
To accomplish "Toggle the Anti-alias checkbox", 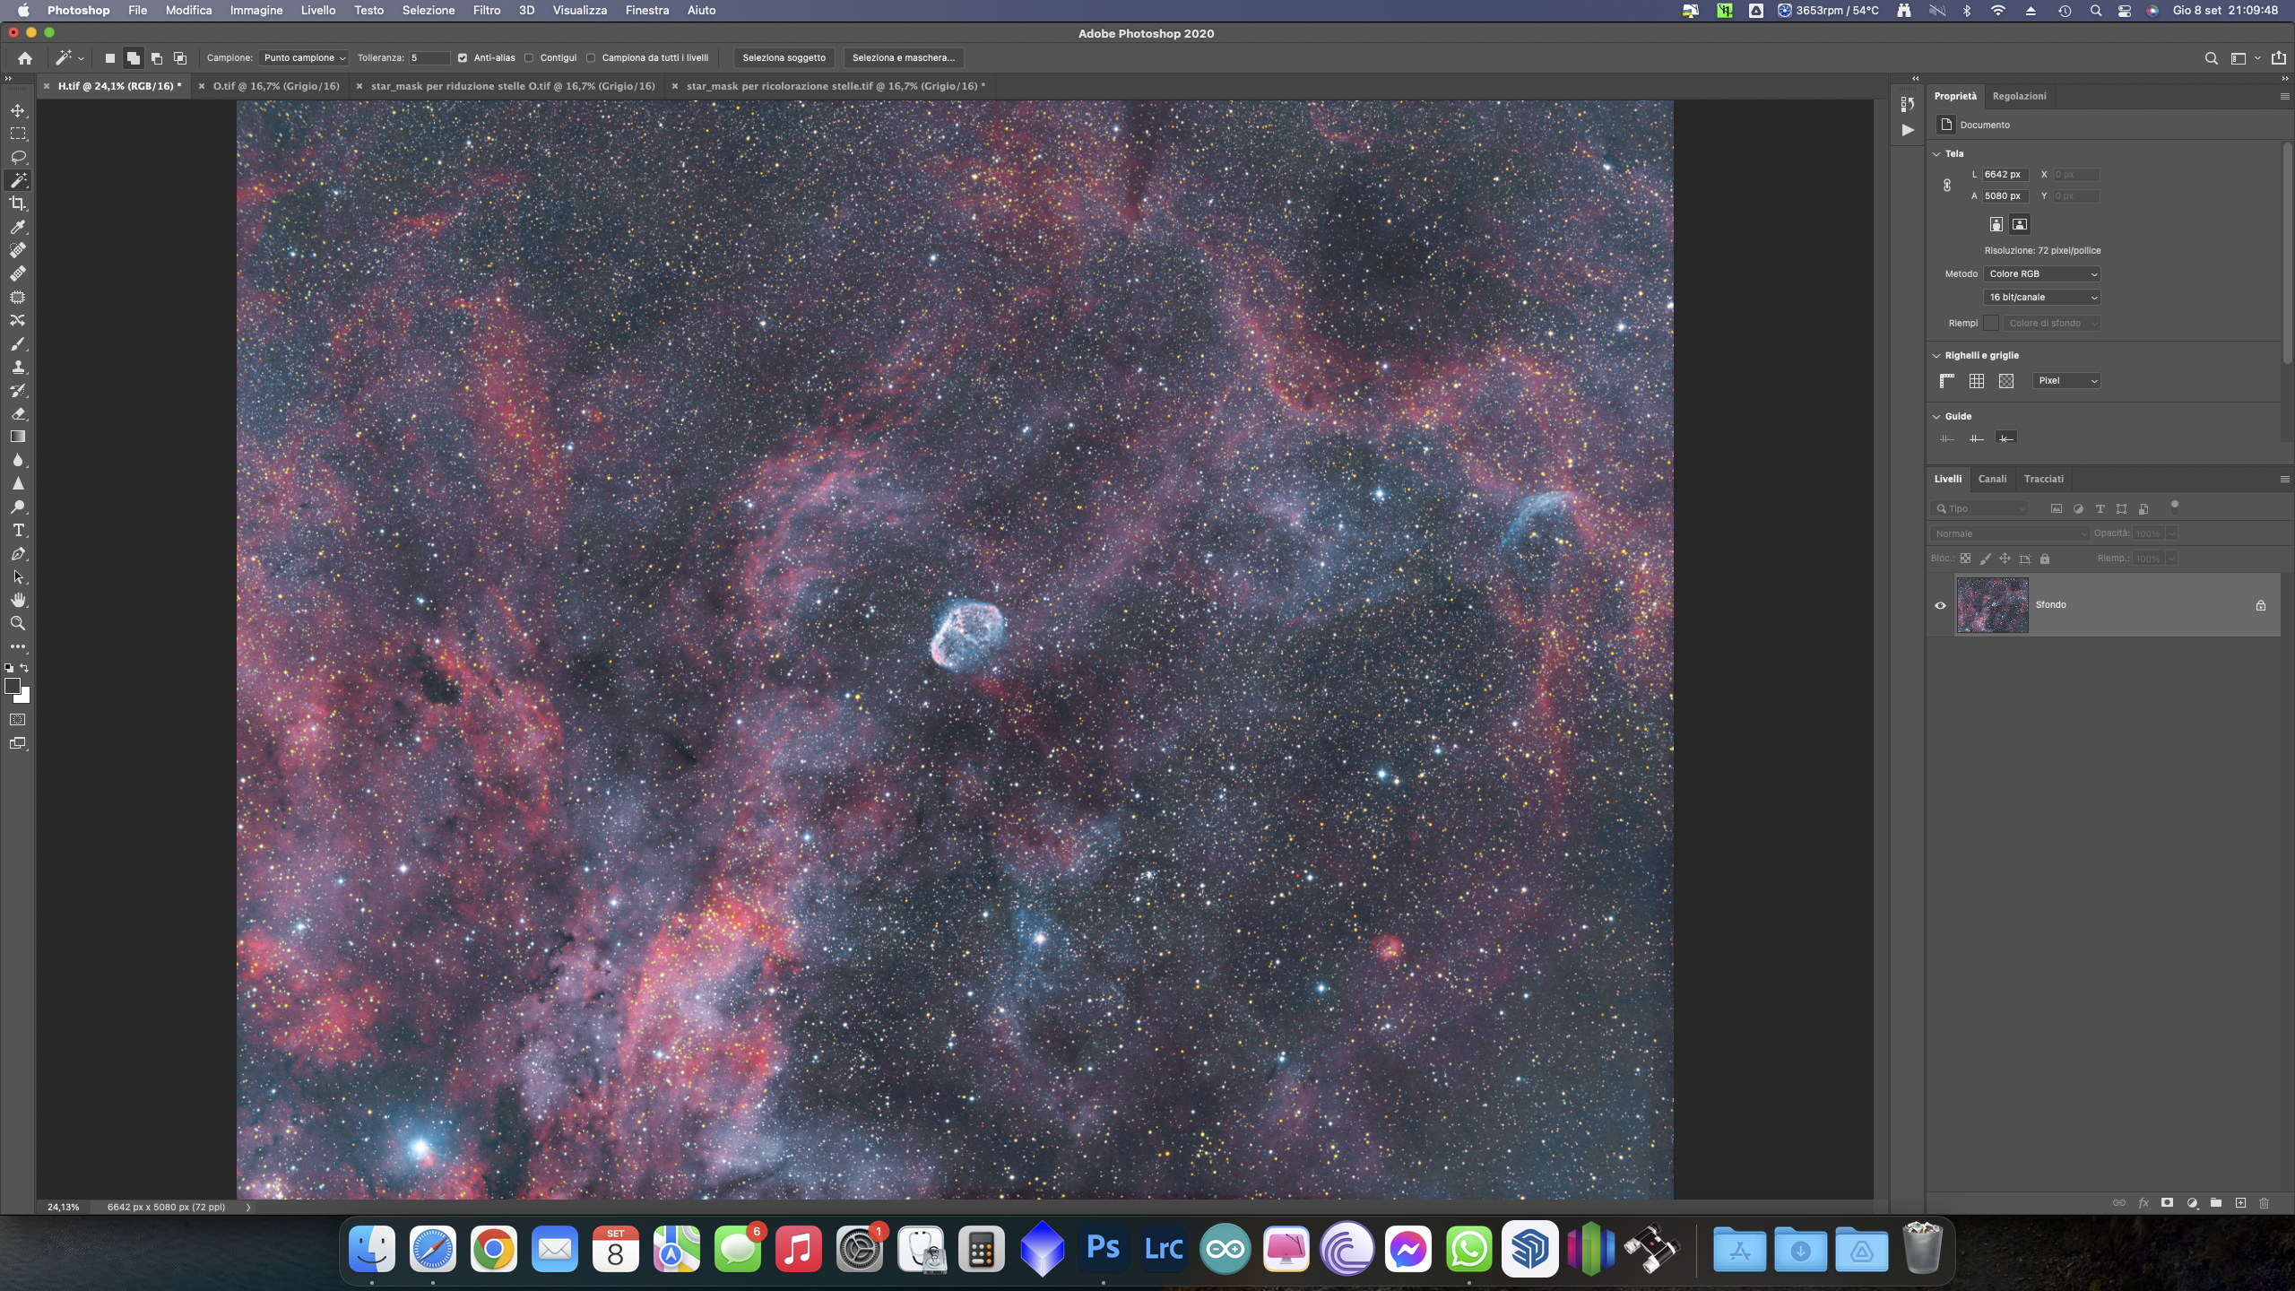I will tap(463, 58).
